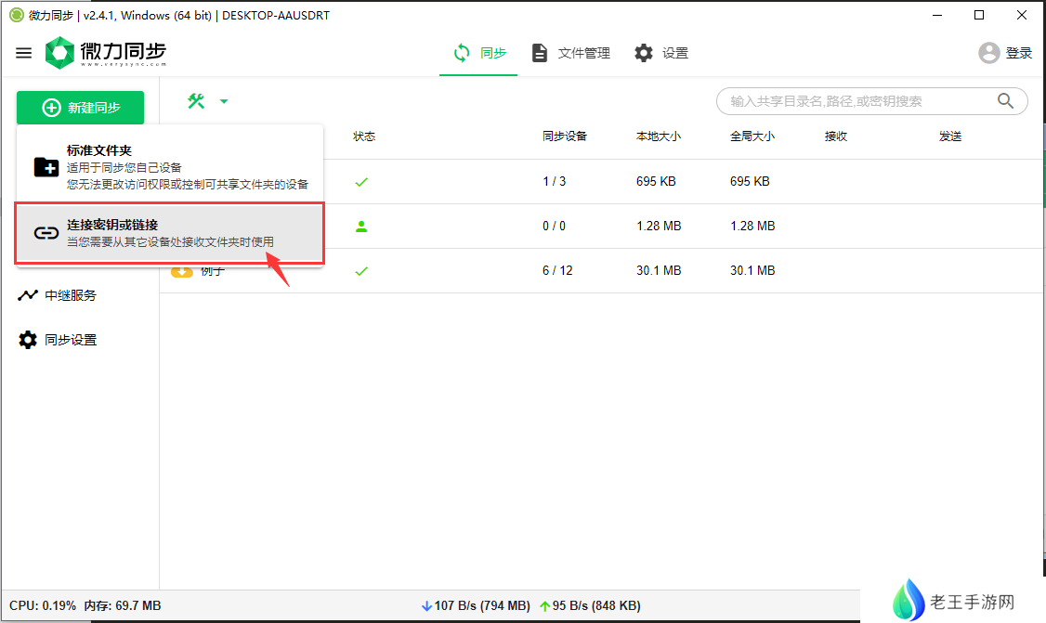Click the share directory search field
The width and height of the screenshot is (1046, 623).
point(855,101)
